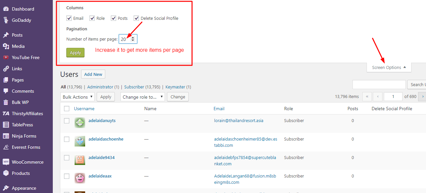Image resolution: width=426 pixels, height=193 pixels.
Task: Select the adelaide9434 row checkbox
Action: click(67, 158)
